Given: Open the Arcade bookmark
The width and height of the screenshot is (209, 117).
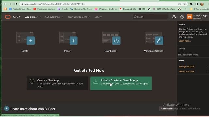Looking at the screenshot, I should (63, 9).
